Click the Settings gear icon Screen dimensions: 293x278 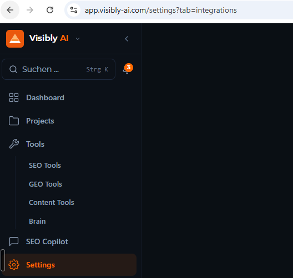click(14, 265)
